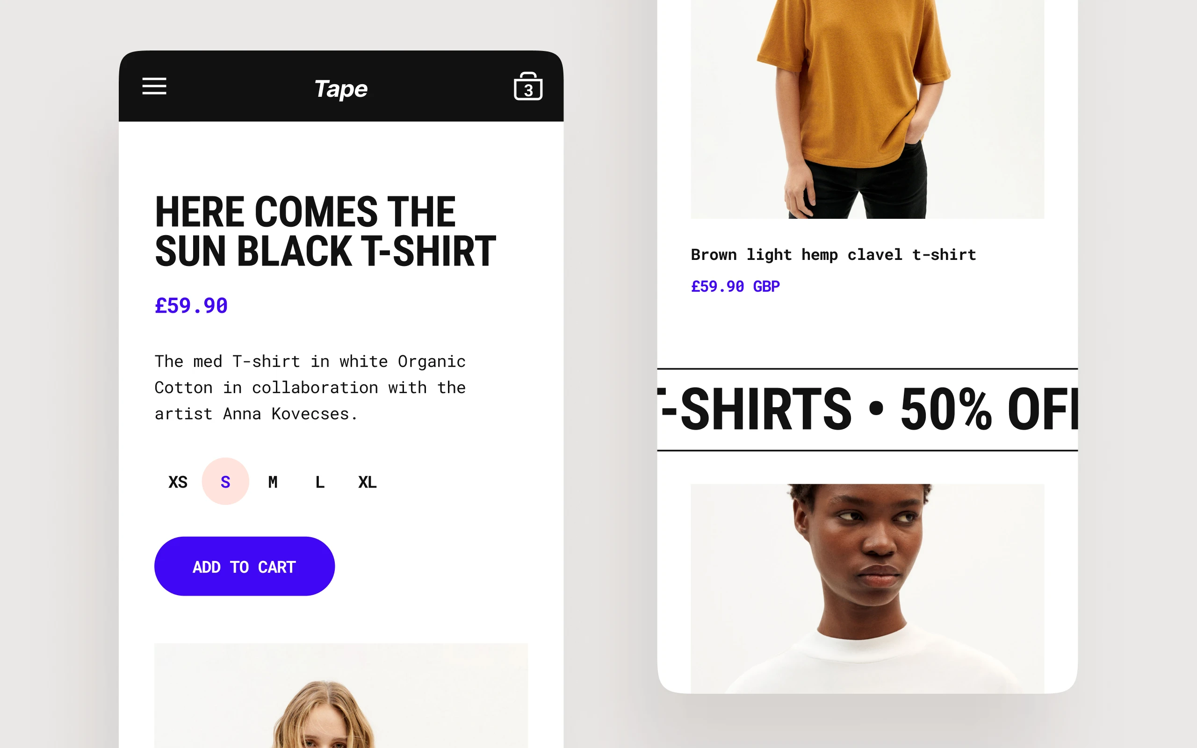Click the £59.90 product price
This screenshot has width=1197, height=748.
(191, 306)
